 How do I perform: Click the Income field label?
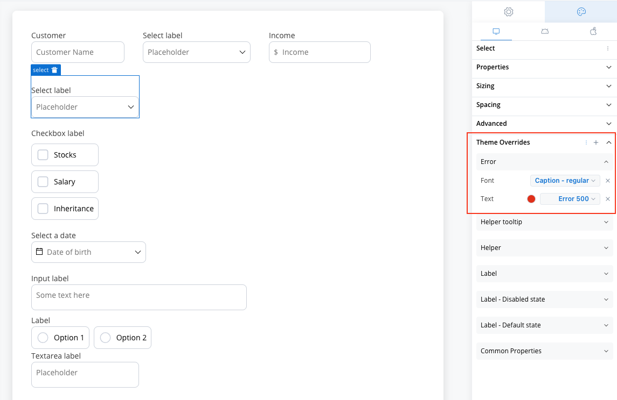pyautogui.click(x=282, y=35)
